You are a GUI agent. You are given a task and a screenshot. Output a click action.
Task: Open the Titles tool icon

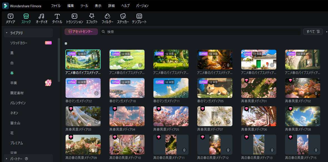pos(57,16)
